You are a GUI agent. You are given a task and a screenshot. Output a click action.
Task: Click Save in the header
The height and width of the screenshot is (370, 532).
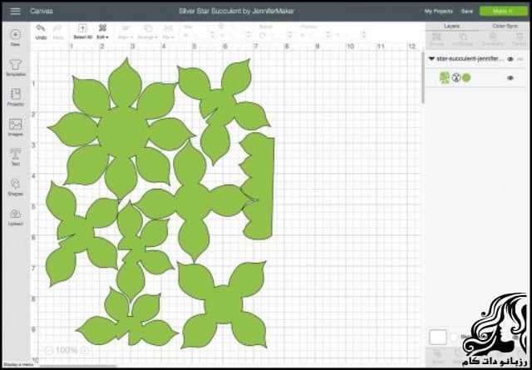[467, 11]
